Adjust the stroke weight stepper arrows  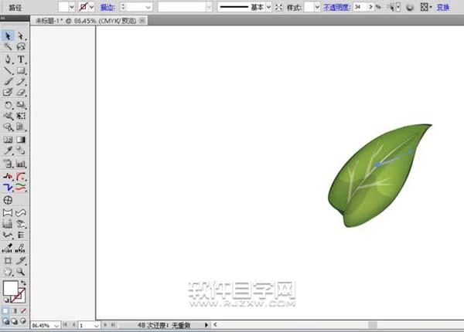point(124,7)
